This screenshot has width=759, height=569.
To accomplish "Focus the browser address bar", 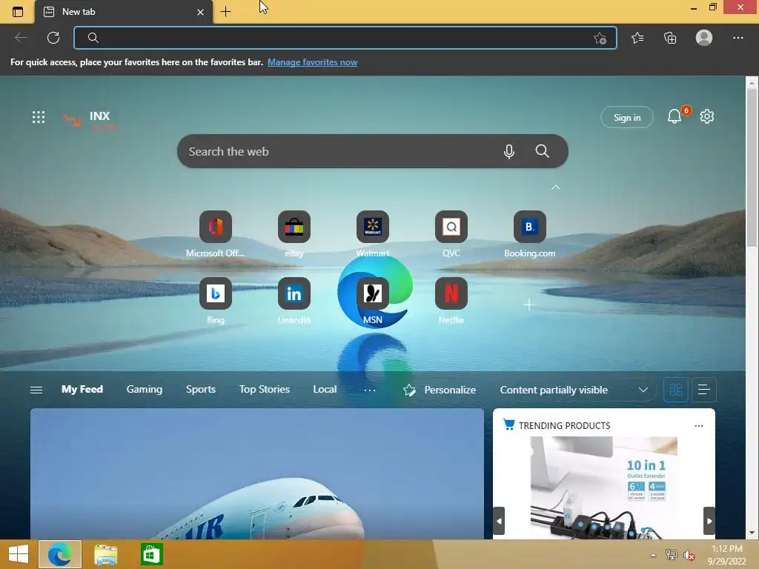I will pyautogui.click(x=345, y=38).
